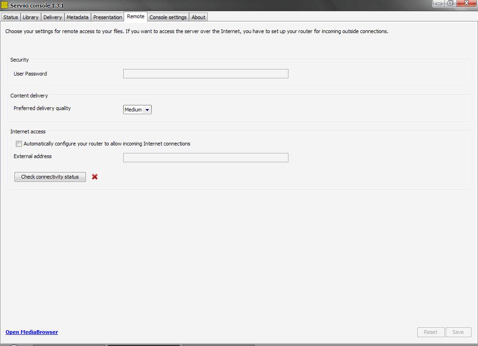Switch to Console settings tab
This screenshot has width=478, height=346.
168,17
